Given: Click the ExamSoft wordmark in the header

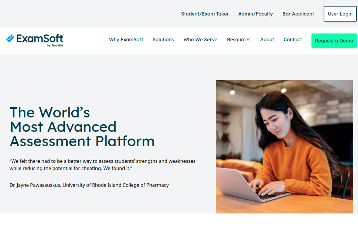Looking at the screenshot, I should pyautogui.click(x=40, y=38).
